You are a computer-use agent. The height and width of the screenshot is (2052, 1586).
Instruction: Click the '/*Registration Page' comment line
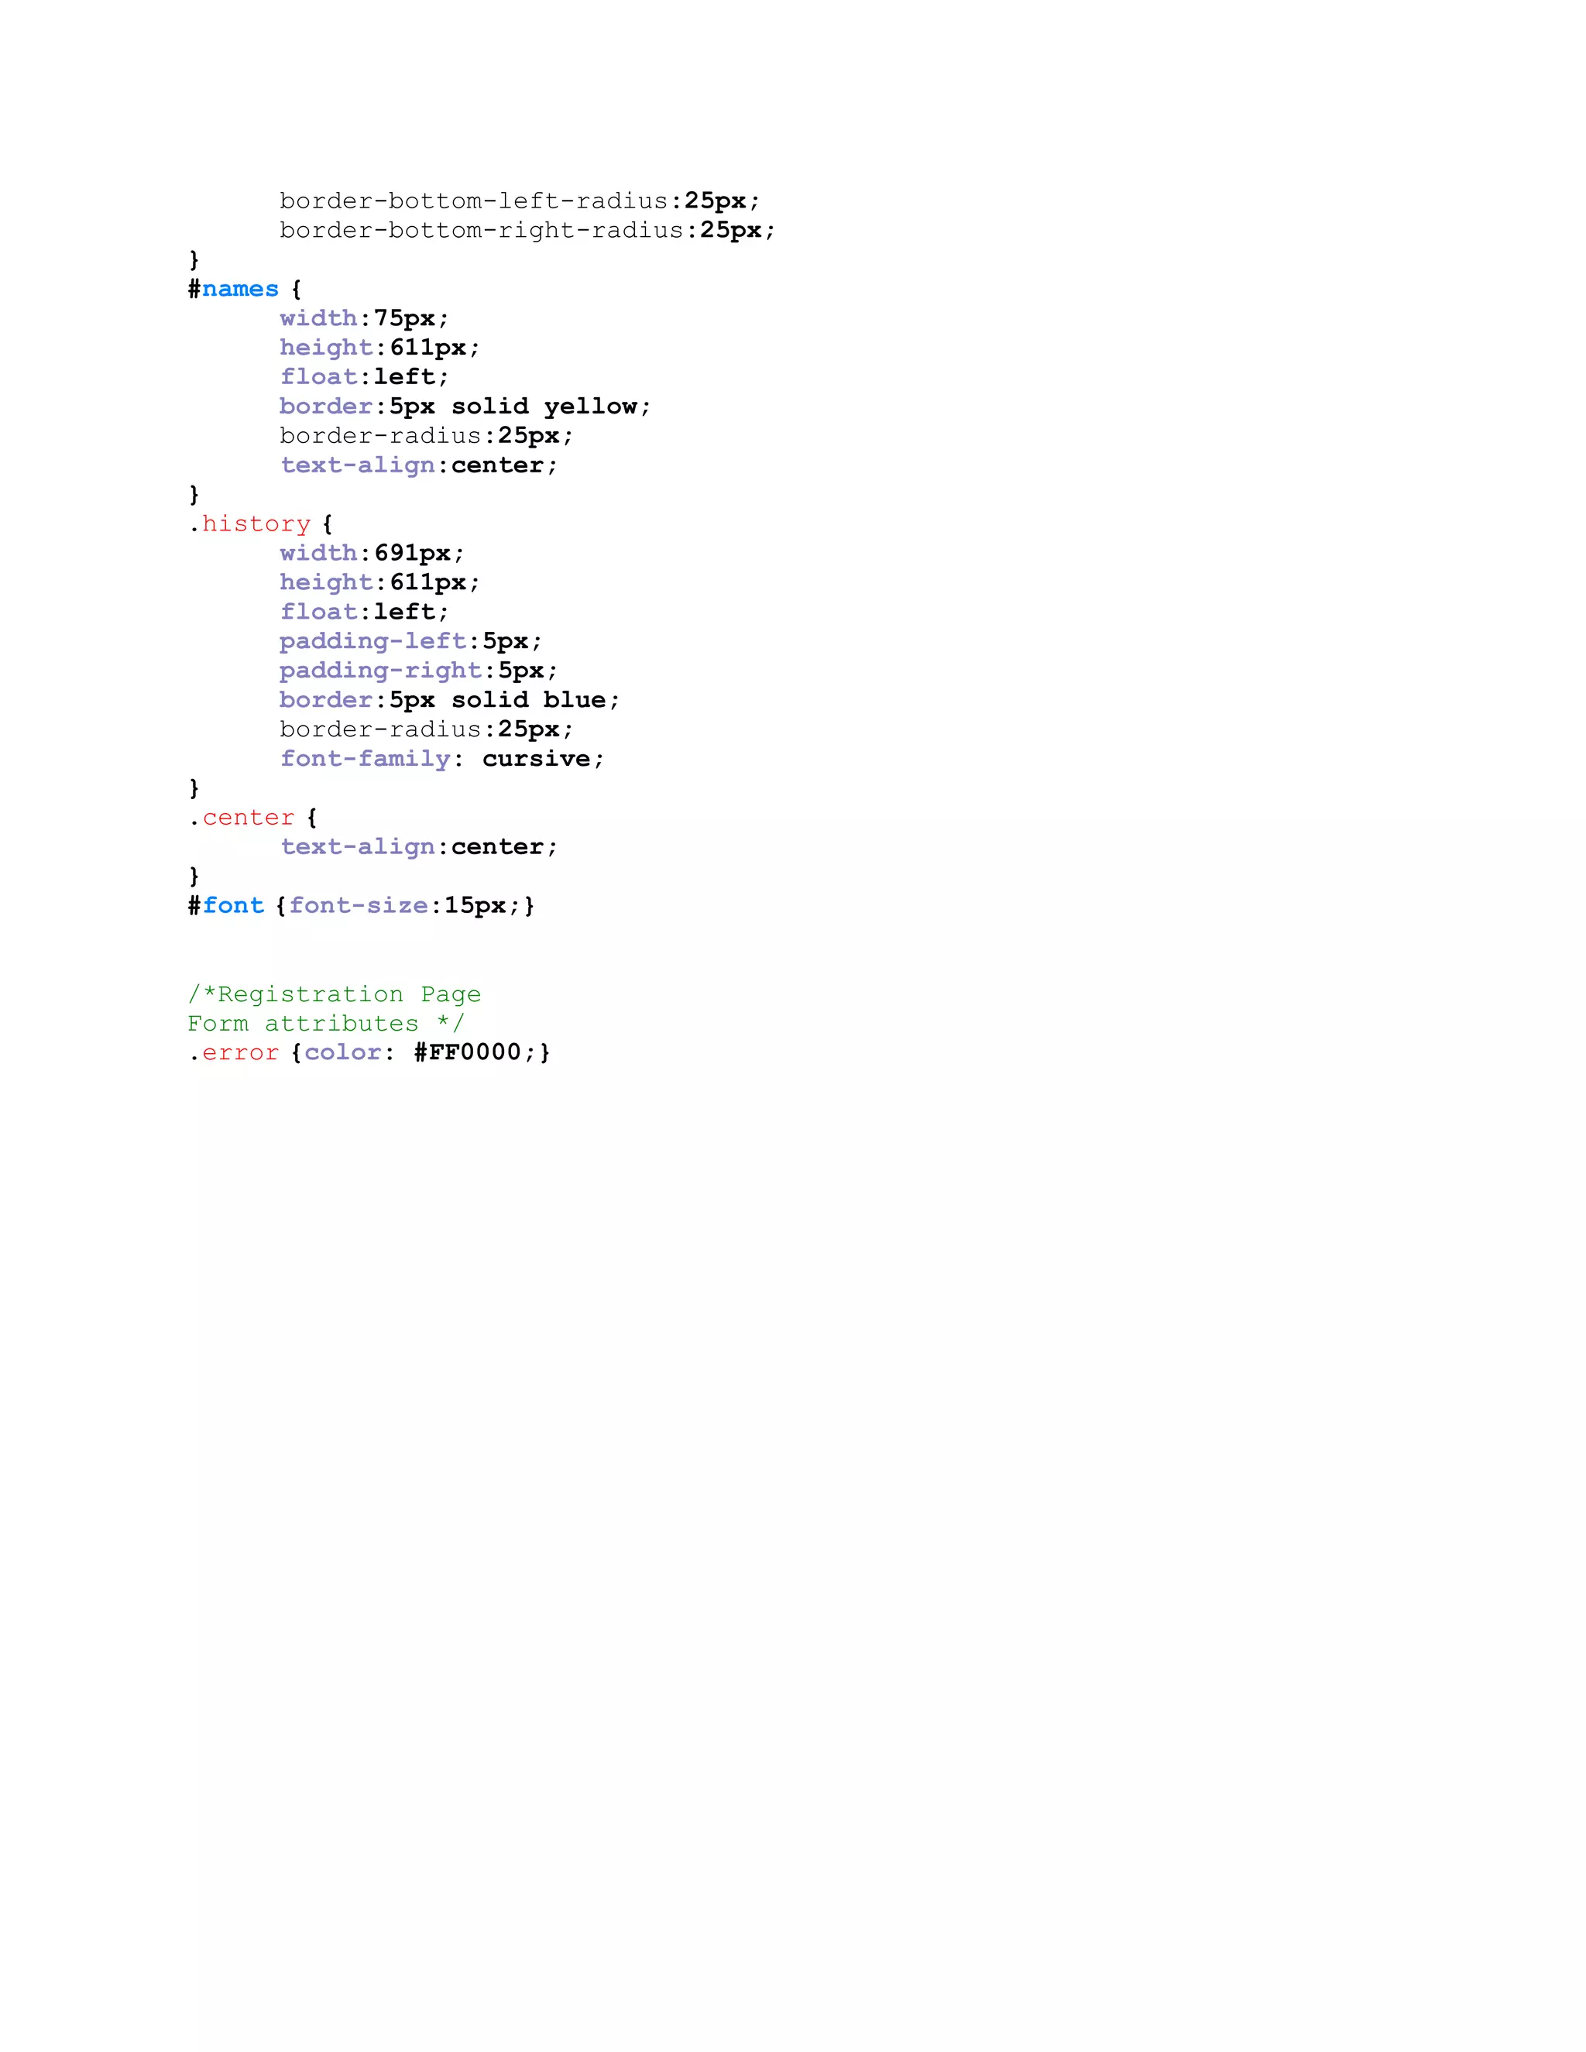tap(335, 994)
